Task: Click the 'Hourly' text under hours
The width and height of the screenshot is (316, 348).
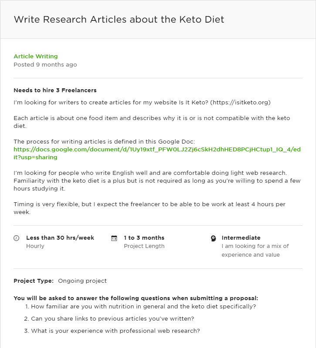Action: [x=35, y=246]
